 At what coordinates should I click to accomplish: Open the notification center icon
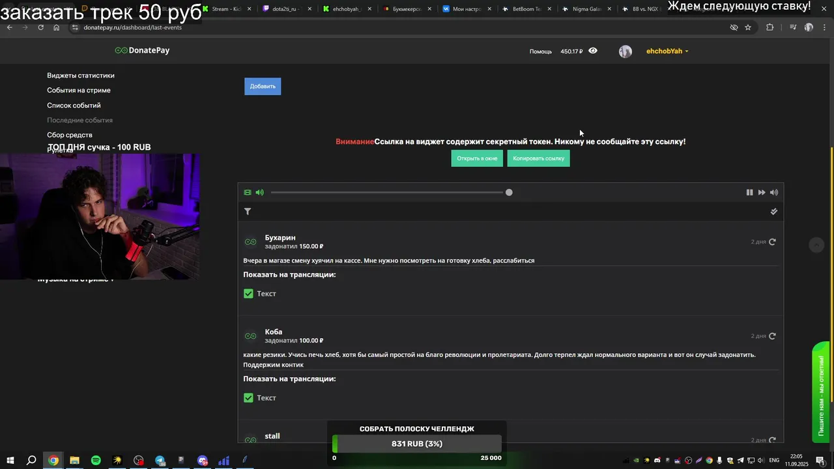coord(820,461)
